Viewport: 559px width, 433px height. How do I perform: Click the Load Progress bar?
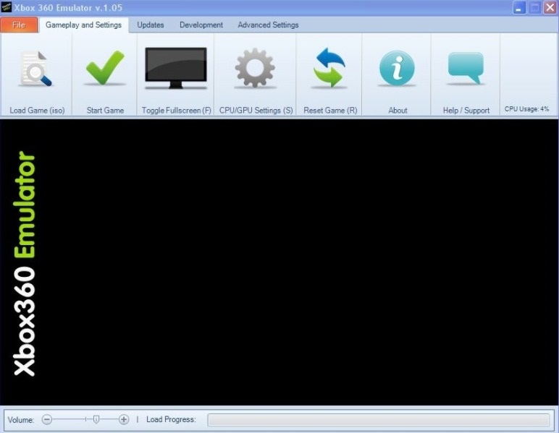[x=378, y=419]
